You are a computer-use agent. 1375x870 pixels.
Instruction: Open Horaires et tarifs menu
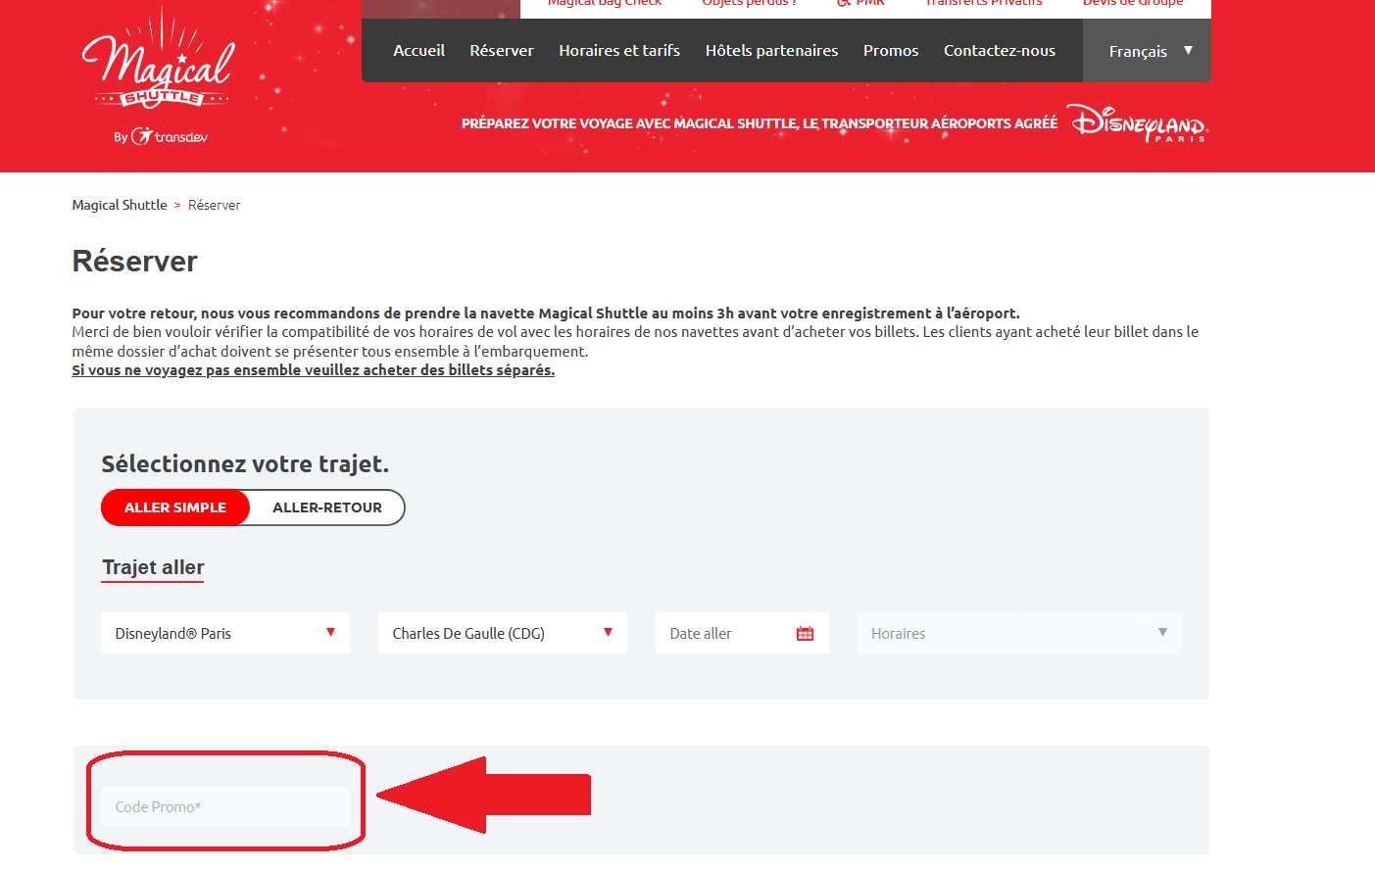(x=619, y=50)
